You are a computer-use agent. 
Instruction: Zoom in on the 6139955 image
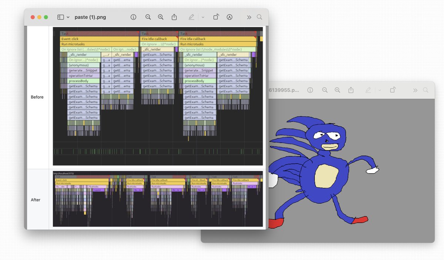(x=337, y=90)
